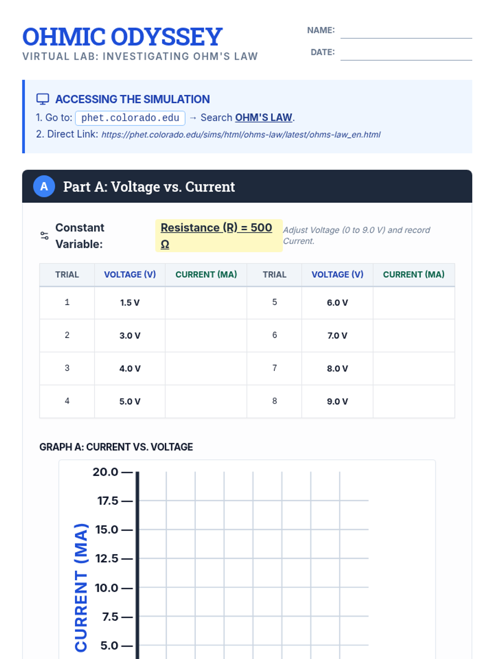
Task: Open the OHM'S LAW search link
Action: [x=263, y=117]
